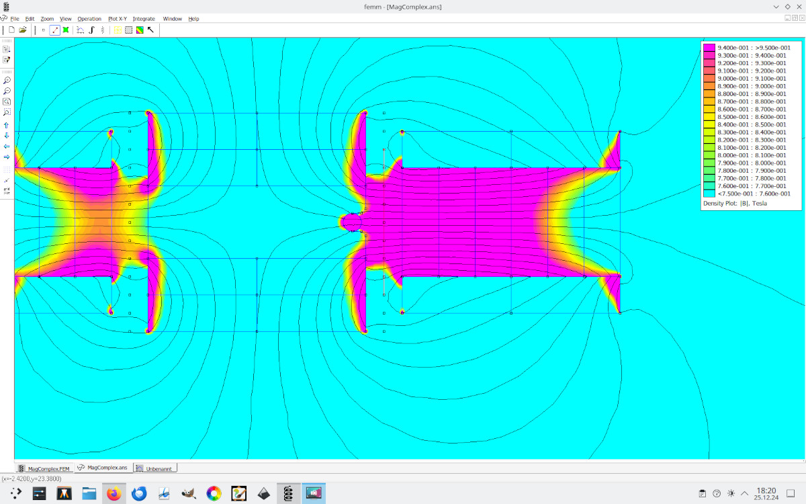Toggle the yellow contour plot icon
The width and height of the screenshot is (806, 504).
(118, 30)
